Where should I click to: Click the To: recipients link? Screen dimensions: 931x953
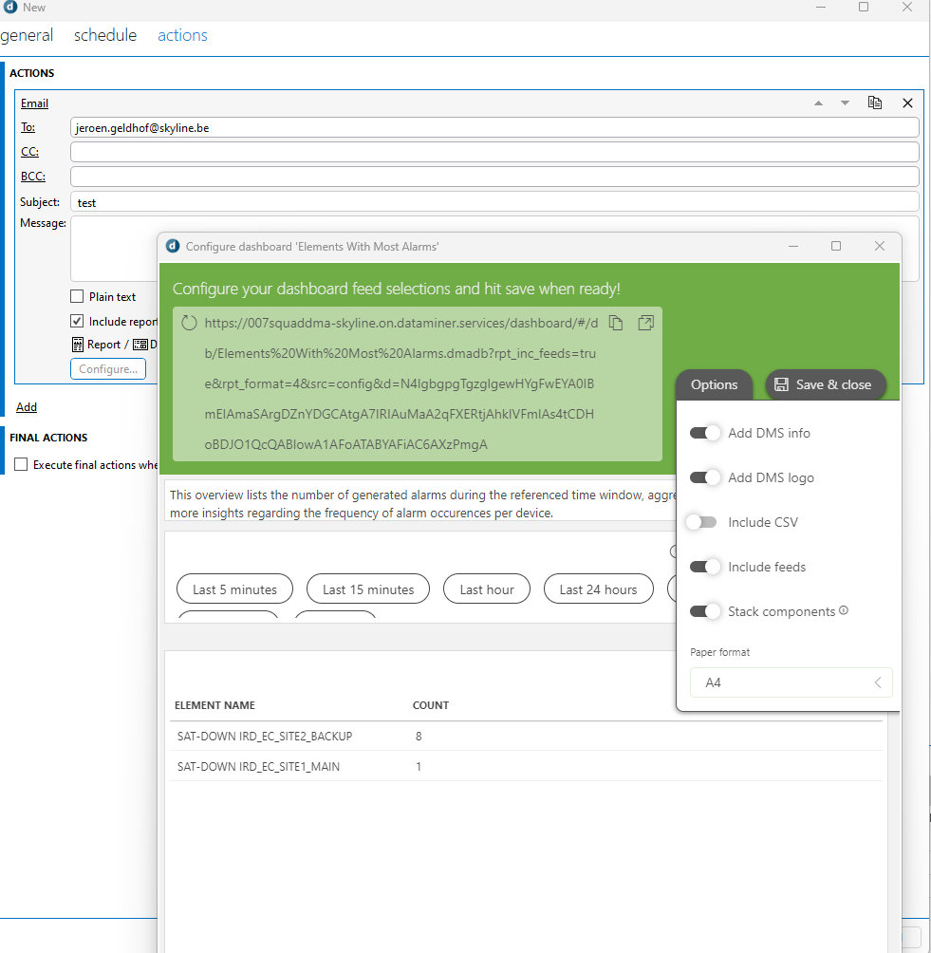click(28, 127)
